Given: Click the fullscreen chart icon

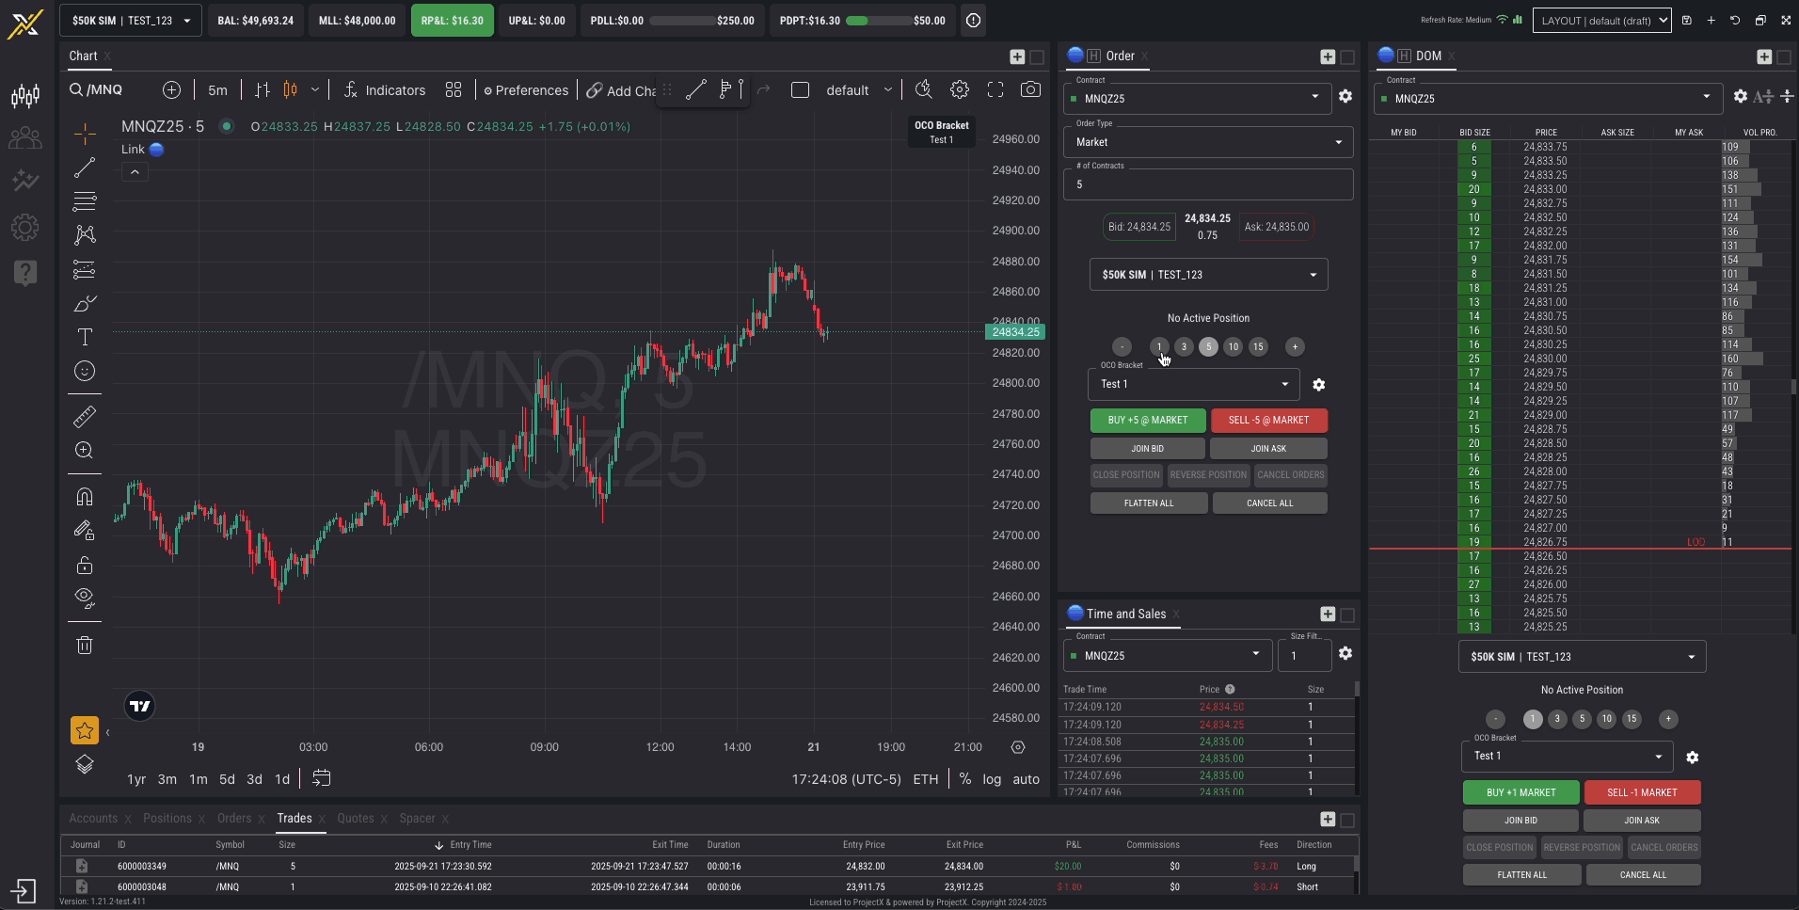Looking at the screenshot, I should (x=995, y=90).
